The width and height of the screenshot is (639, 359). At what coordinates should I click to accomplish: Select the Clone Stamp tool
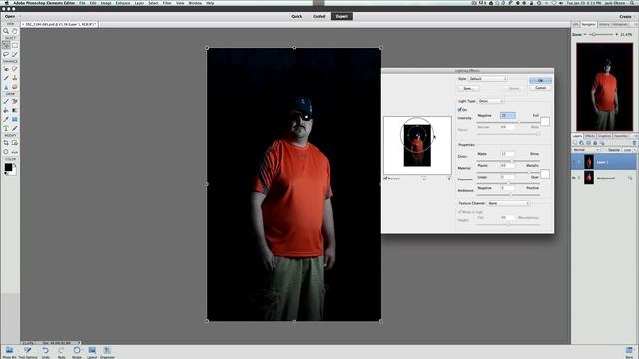click(x=15, y=78)
